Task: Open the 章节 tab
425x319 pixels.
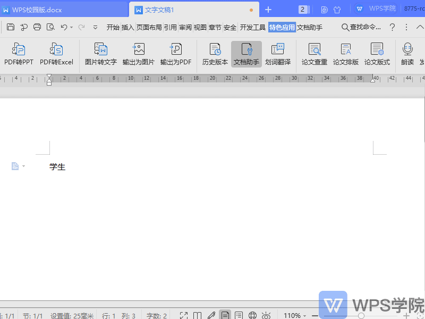Action: [x=215, y=27]
